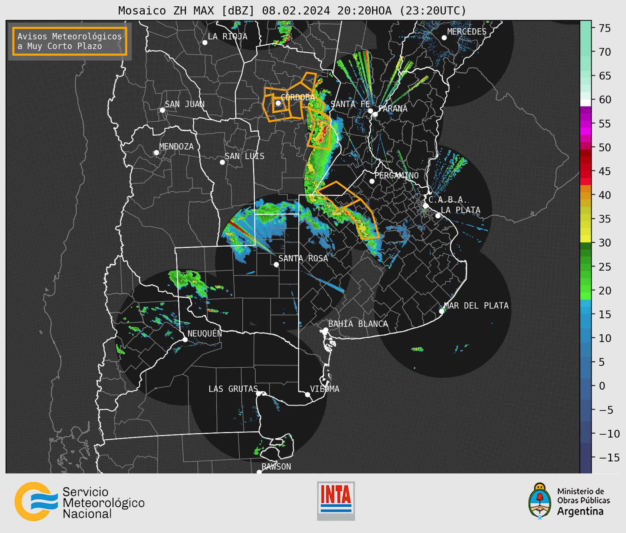Click the Argentina text under Ministerio de Obras Públicas
Image resolution: width=626 pixels, height=533 pixels.
580,511
